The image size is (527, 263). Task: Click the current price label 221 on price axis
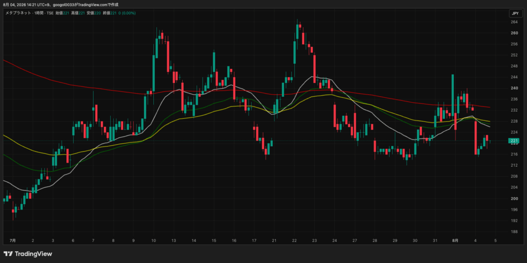click(x=514, y=141)
